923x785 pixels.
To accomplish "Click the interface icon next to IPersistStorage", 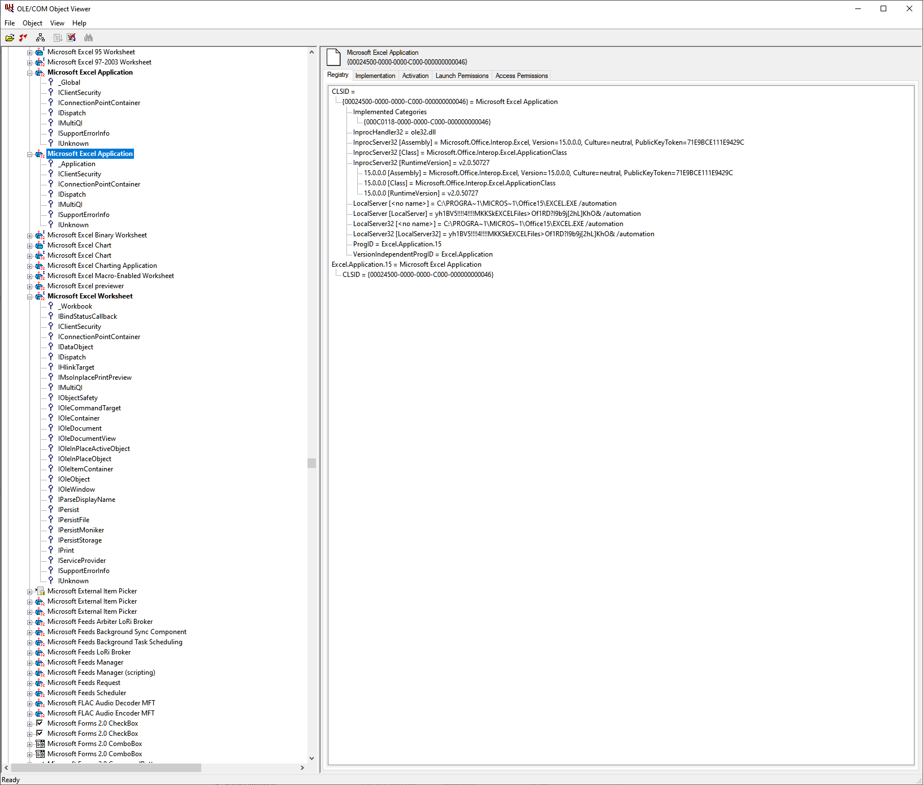I will click(x=51, y=540).
